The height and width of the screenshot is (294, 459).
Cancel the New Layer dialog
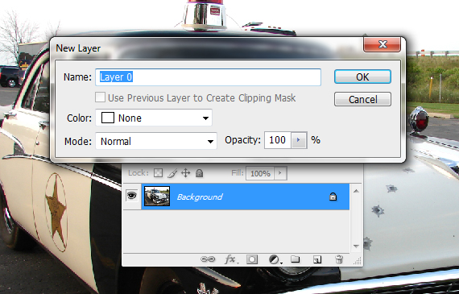[362, 99]
